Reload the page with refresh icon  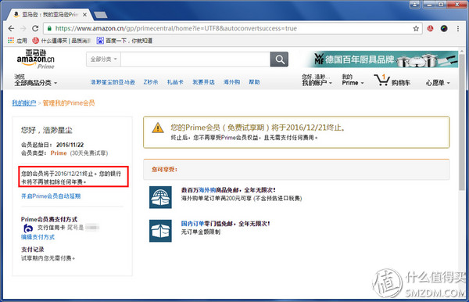click(x=35, y=28)
